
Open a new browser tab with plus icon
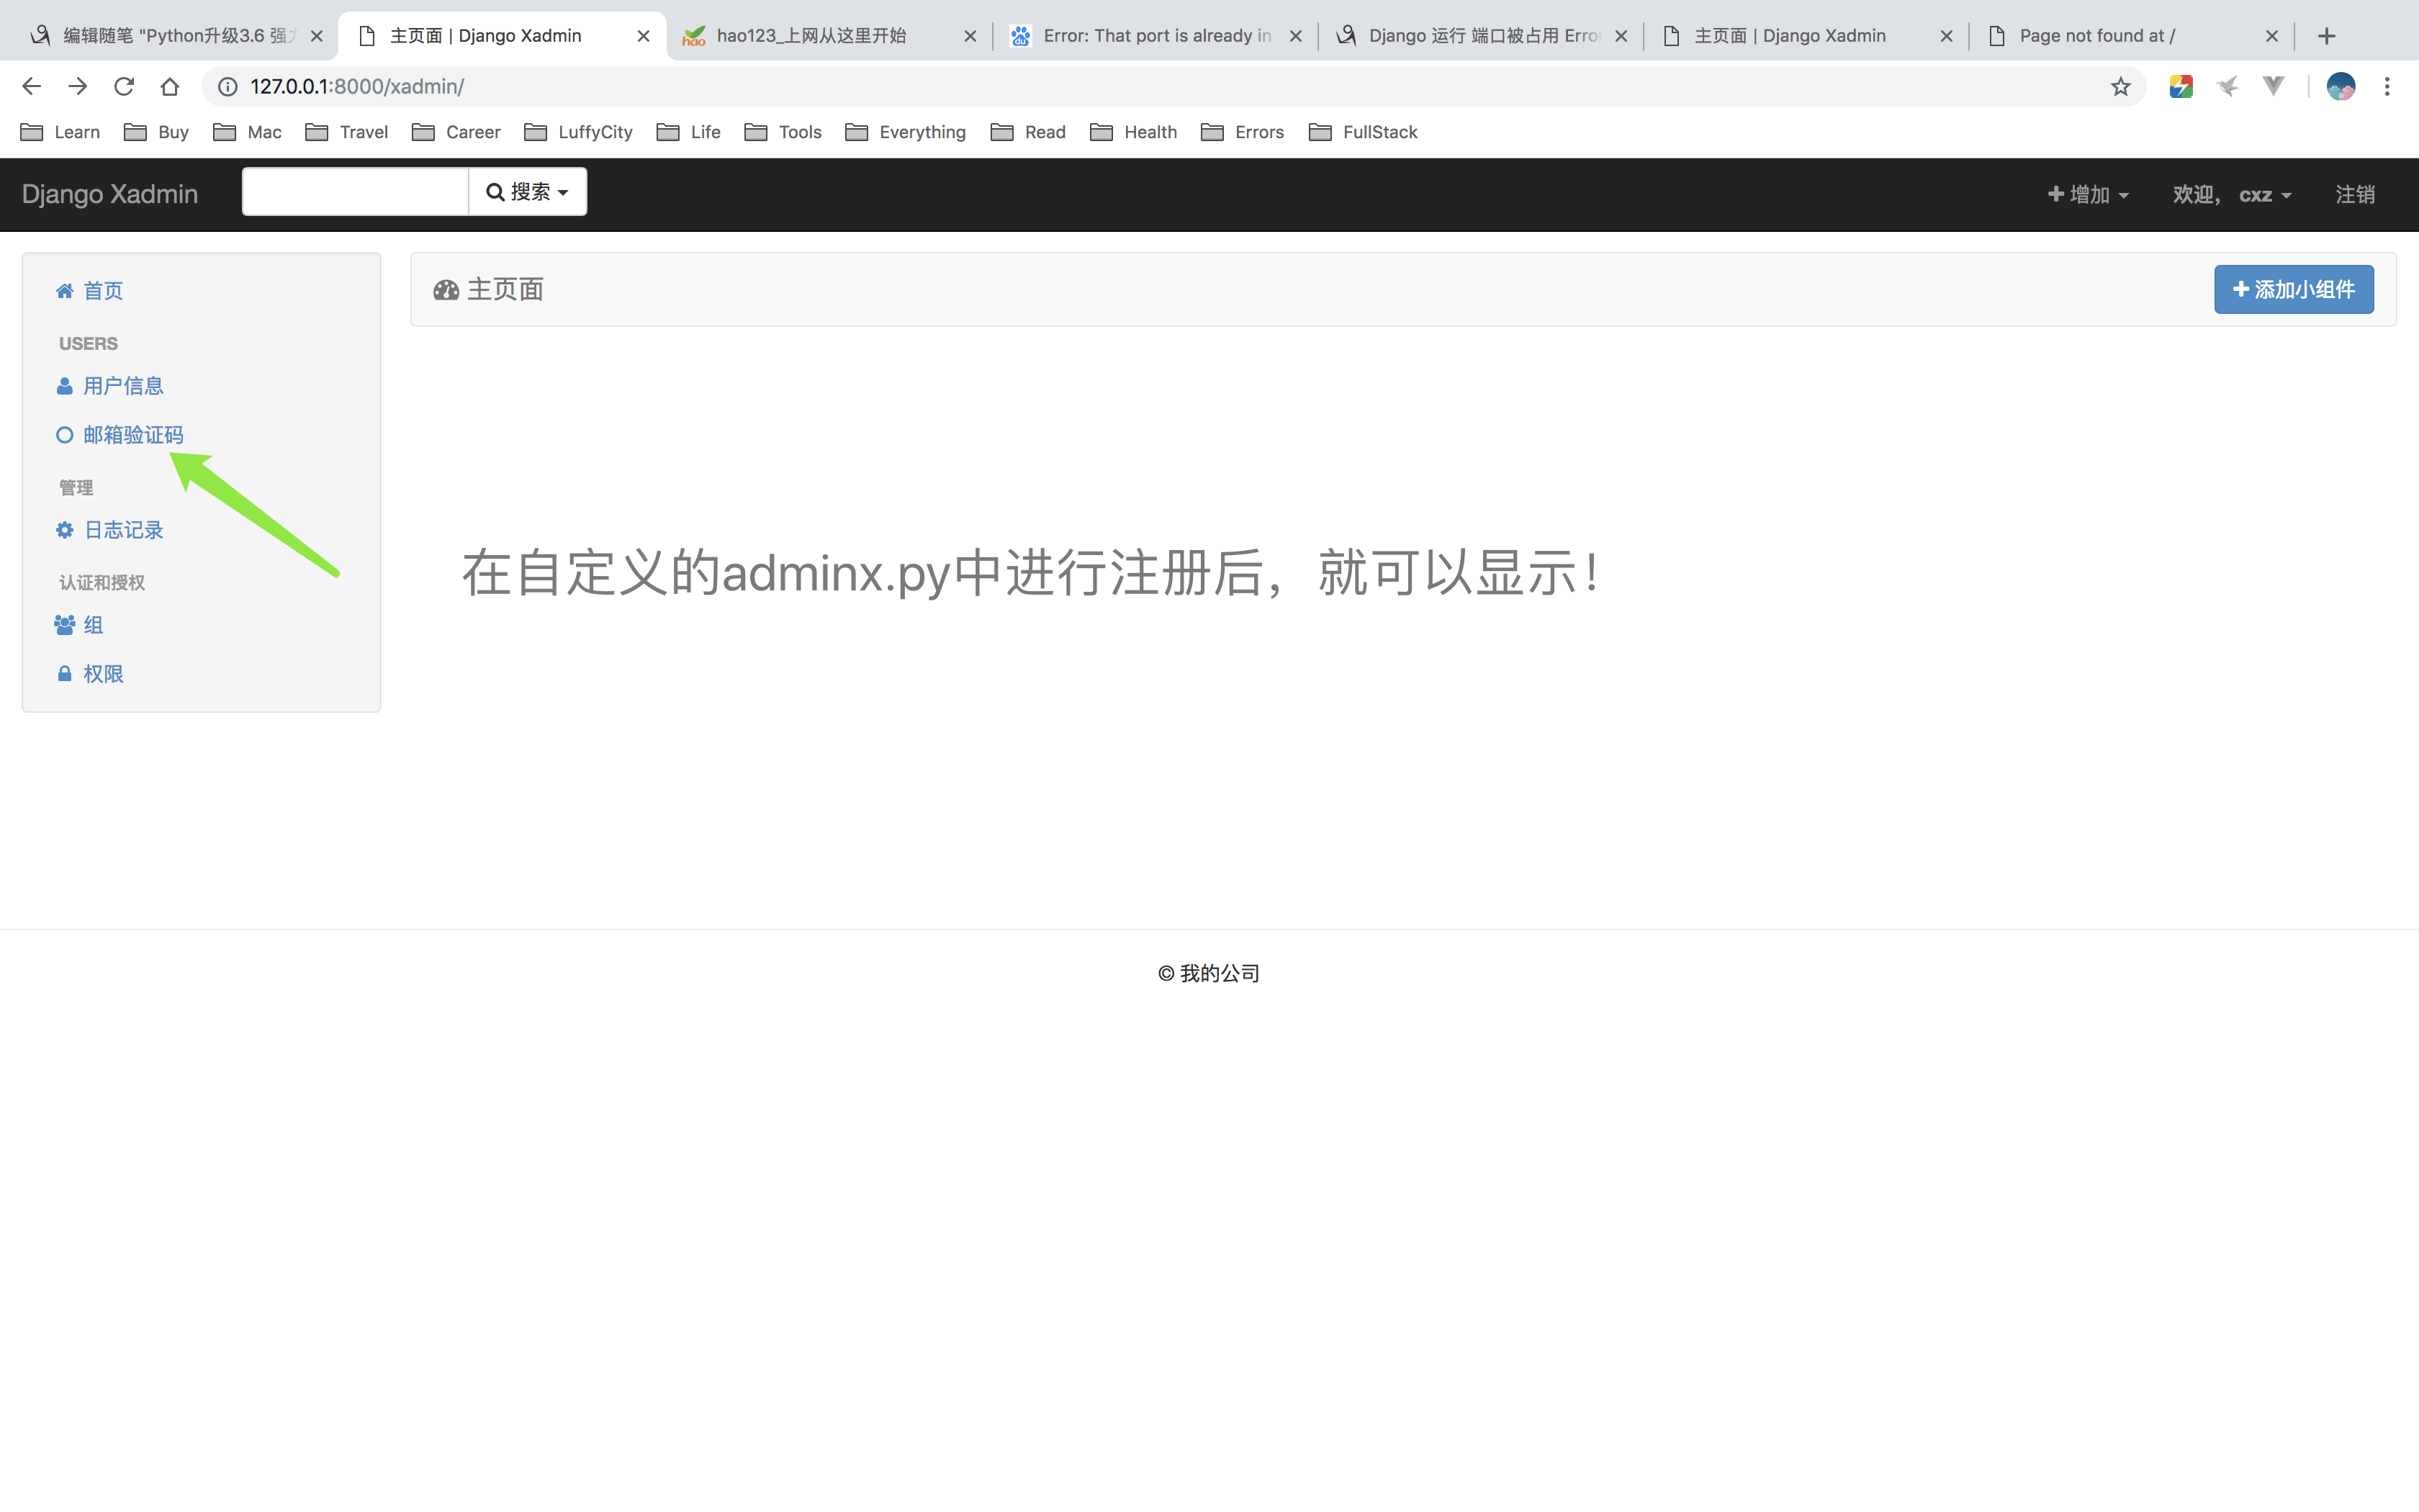(x=2327, y=36)
